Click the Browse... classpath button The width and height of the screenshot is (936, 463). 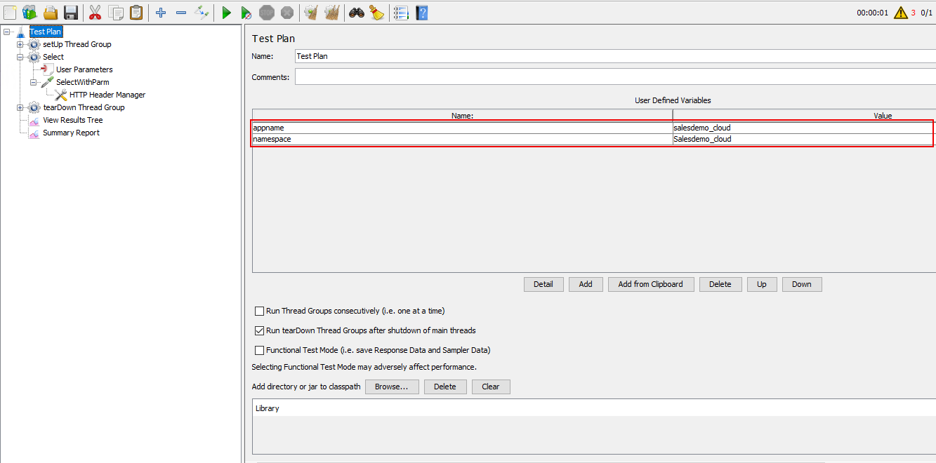[x=391, y=387]
